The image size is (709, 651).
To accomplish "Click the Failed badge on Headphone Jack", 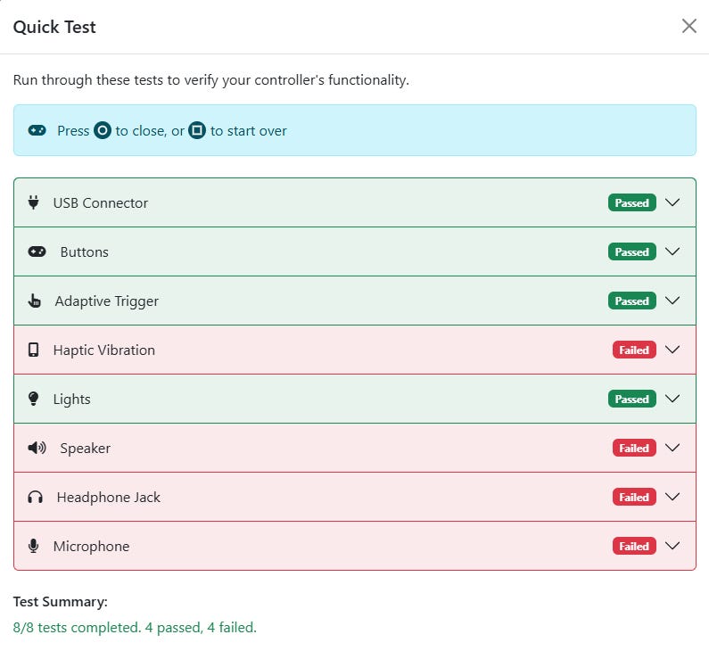I will [x=633, y=497].
